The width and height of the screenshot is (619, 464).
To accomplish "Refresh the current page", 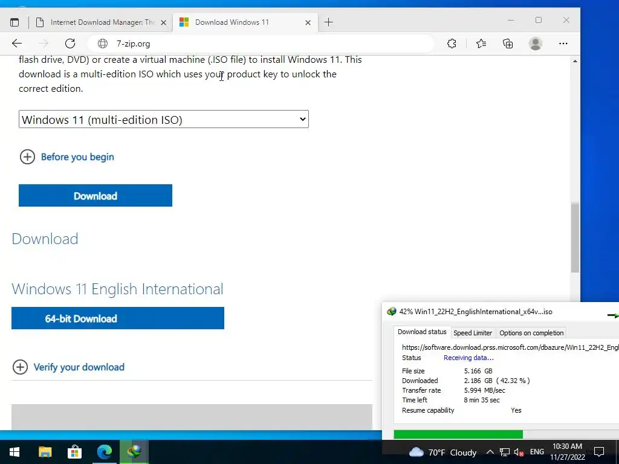I will [x=70, y=43].
